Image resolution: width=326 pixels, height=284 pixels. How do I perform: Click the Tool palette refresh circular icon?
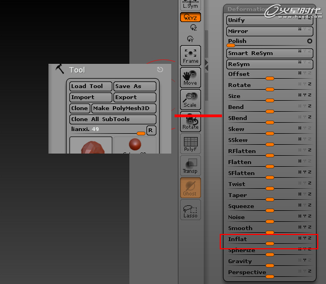pyautogui.click(x=160, y=69)
